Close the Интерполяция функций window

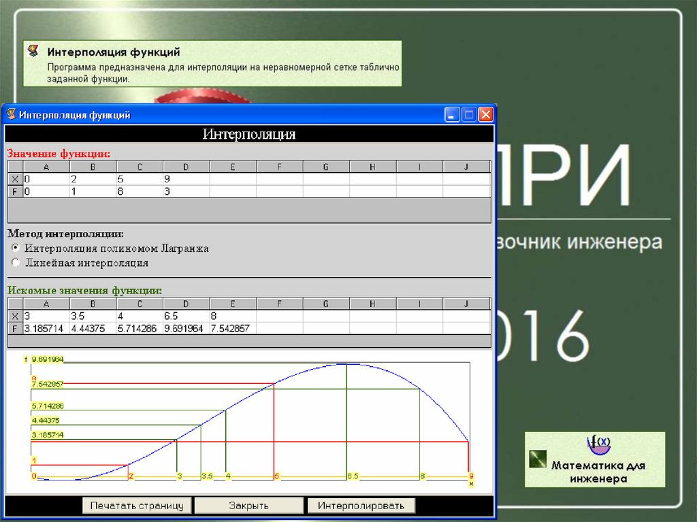click(485, 114)
